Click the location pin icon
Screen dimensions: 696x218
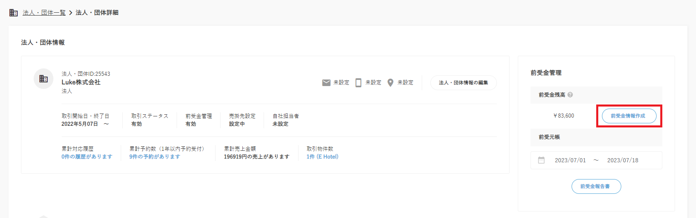(390, 83)
